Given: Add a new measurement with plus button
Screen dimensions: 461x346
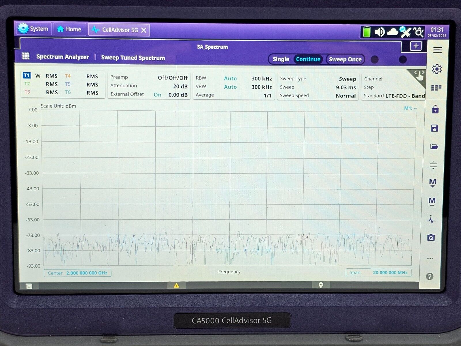Looking at the screenshot, I should [416, 46].
